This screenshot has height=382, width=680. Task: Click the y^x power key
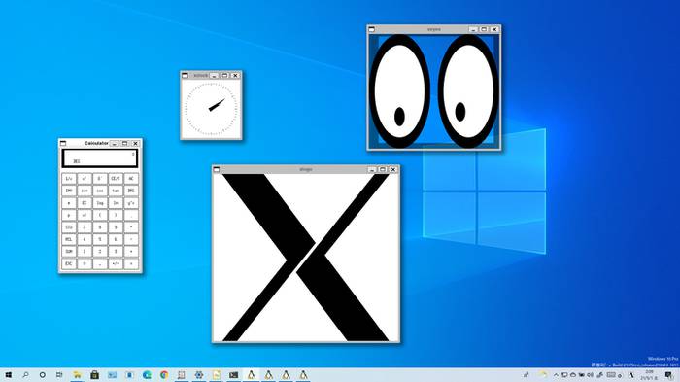pos(131,203)
